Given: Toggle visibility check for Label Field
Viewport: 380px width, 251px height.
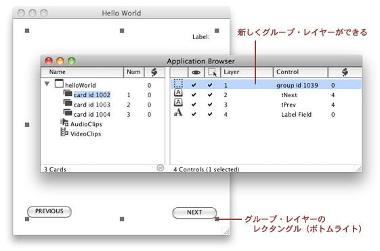Looking at the screenshot, I should point(194,114).
